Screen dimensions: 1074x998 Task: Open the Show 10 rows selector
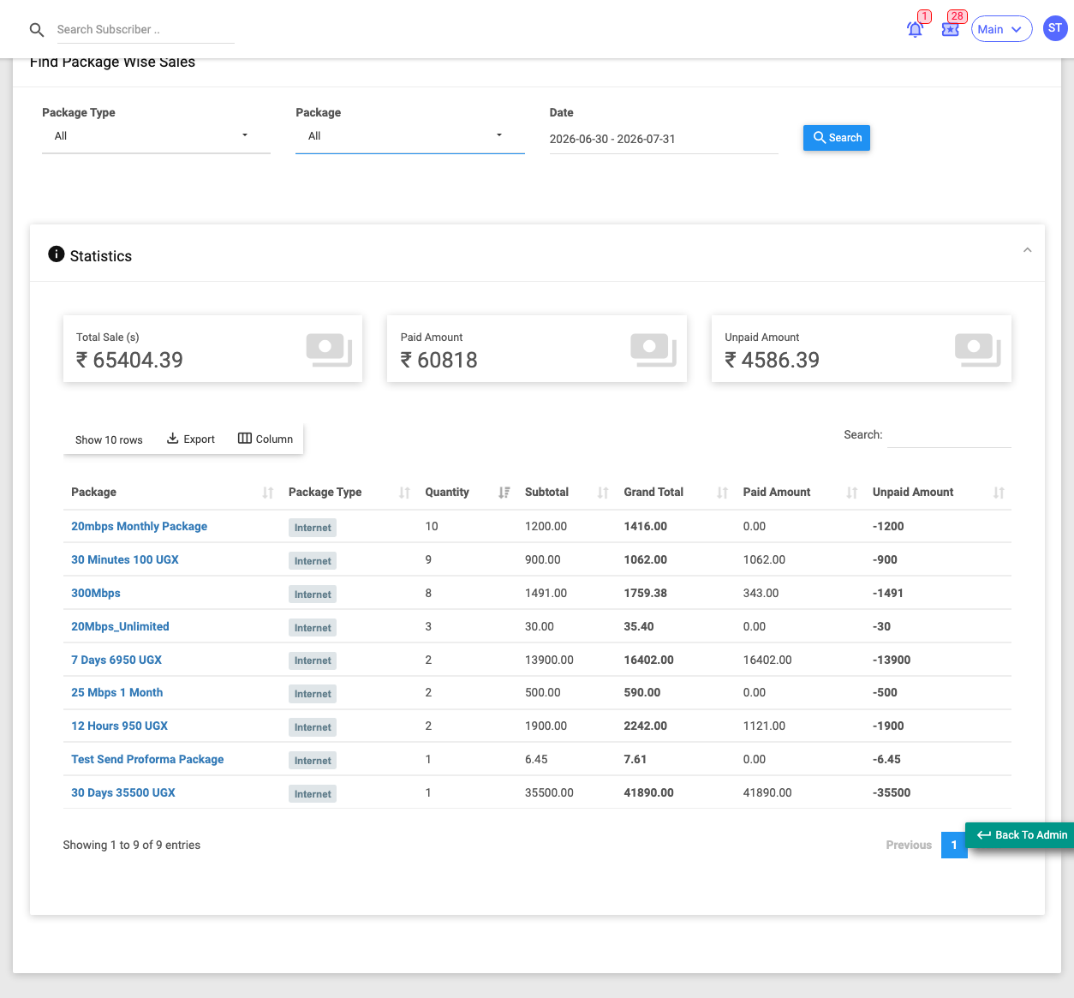[109, 439]
